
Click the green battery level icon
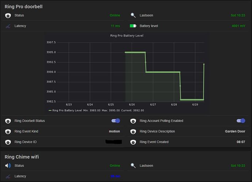click(133, 26)
